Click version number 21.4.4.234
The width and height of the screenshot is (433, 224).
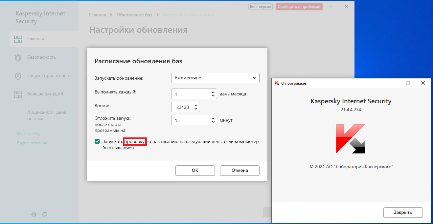tap(351, 110)
